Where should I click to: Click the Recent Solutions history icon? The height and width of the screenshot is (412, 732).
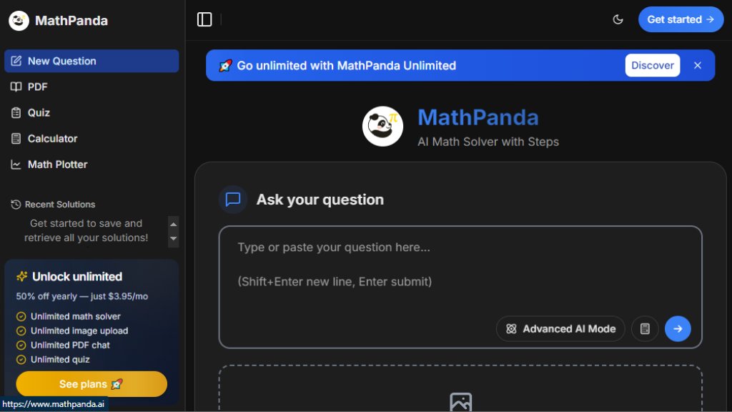tap(16, 205)
